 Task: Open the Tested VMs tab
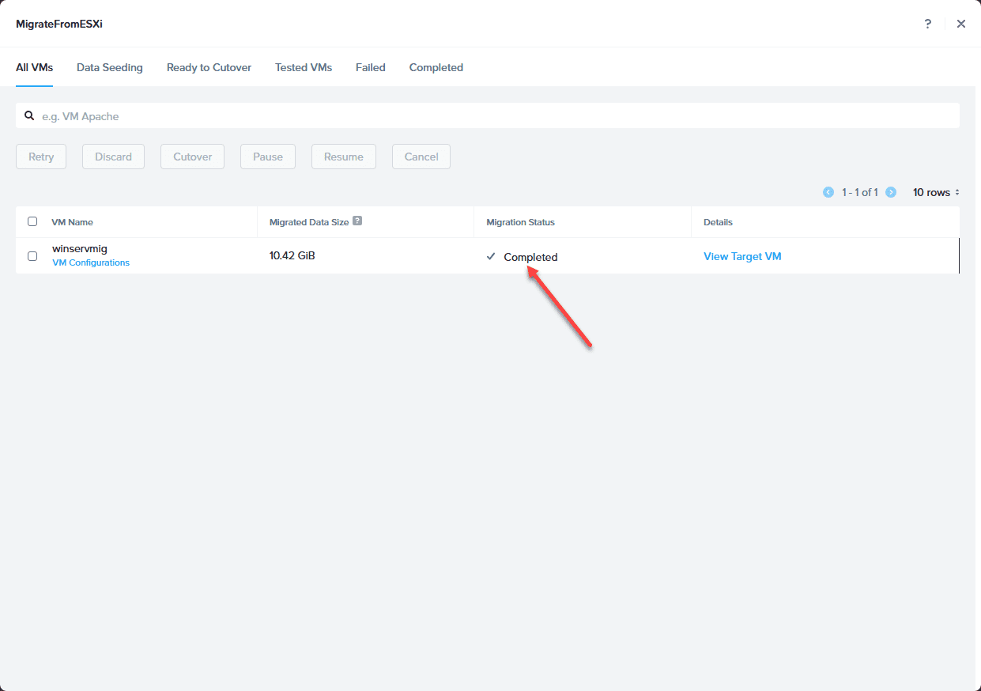point(304,67)
